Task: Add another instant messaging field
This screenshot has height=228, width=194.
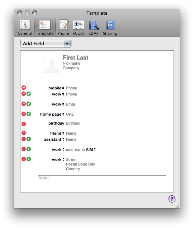Action: [29, 149]
